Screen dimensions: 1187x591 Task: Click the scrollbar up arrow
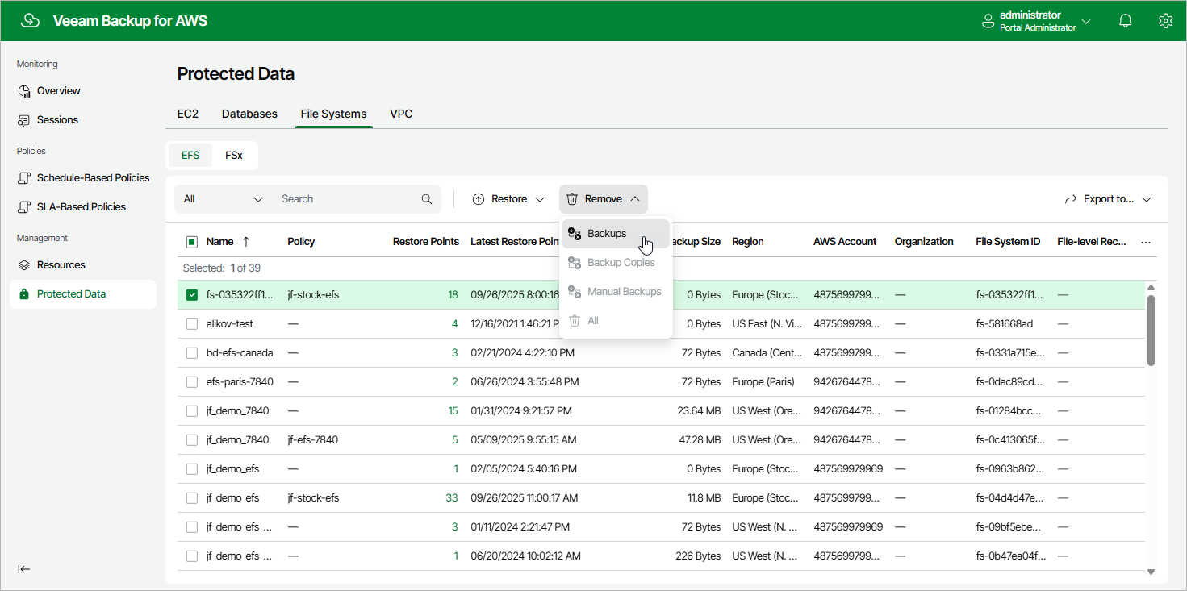coord(1151,288)
